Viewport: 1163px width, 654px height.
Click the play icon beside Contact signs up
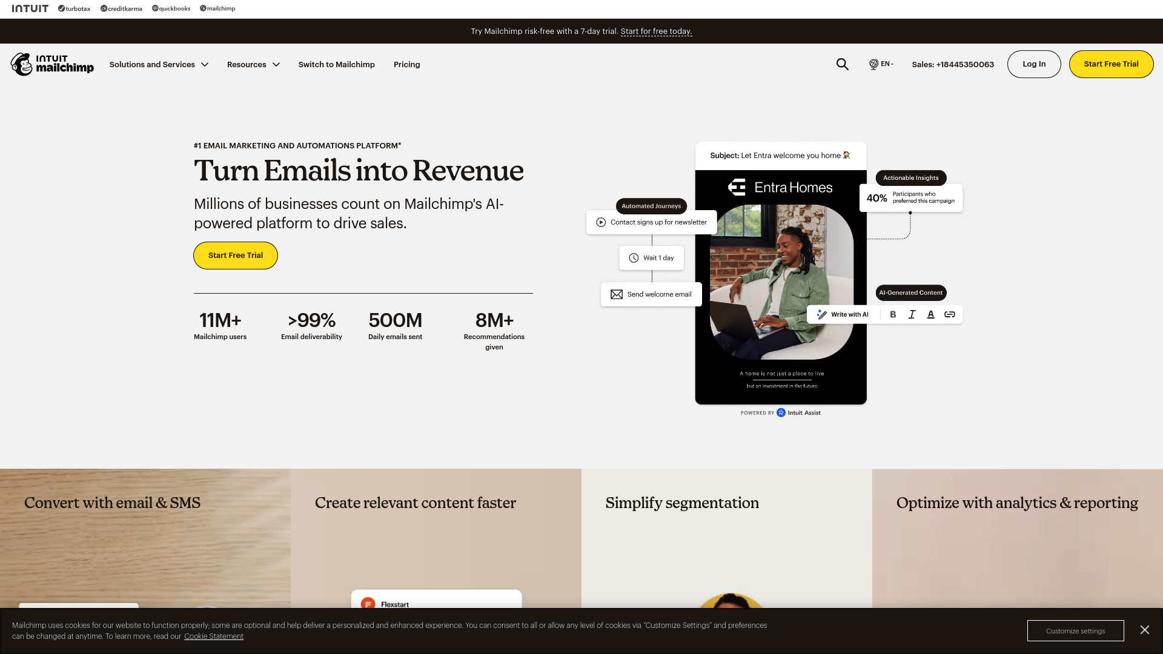click(601, 222)
